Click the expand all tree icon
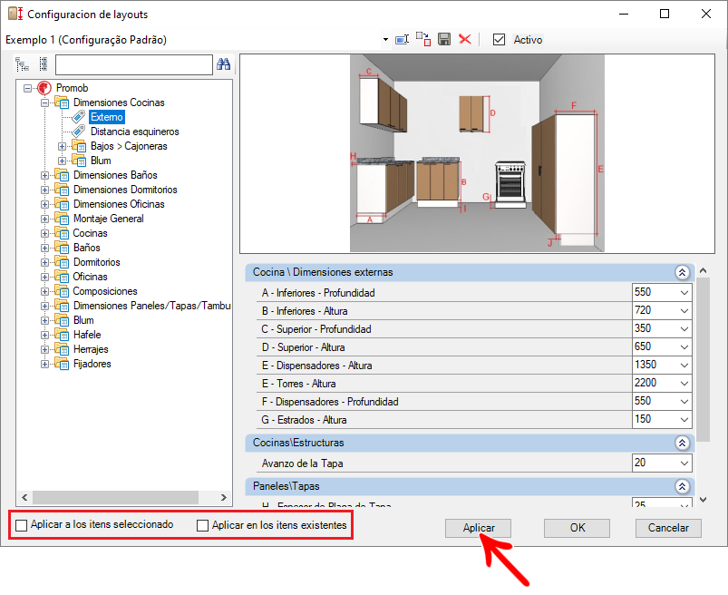 [23, 64]
